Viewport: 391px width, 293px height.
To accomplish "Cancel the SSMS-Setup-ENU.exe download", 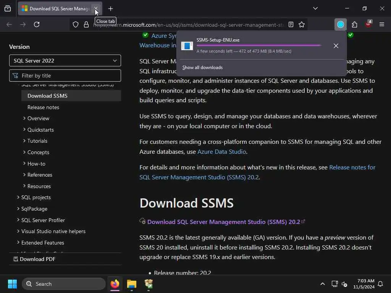I will coord(336,46).
